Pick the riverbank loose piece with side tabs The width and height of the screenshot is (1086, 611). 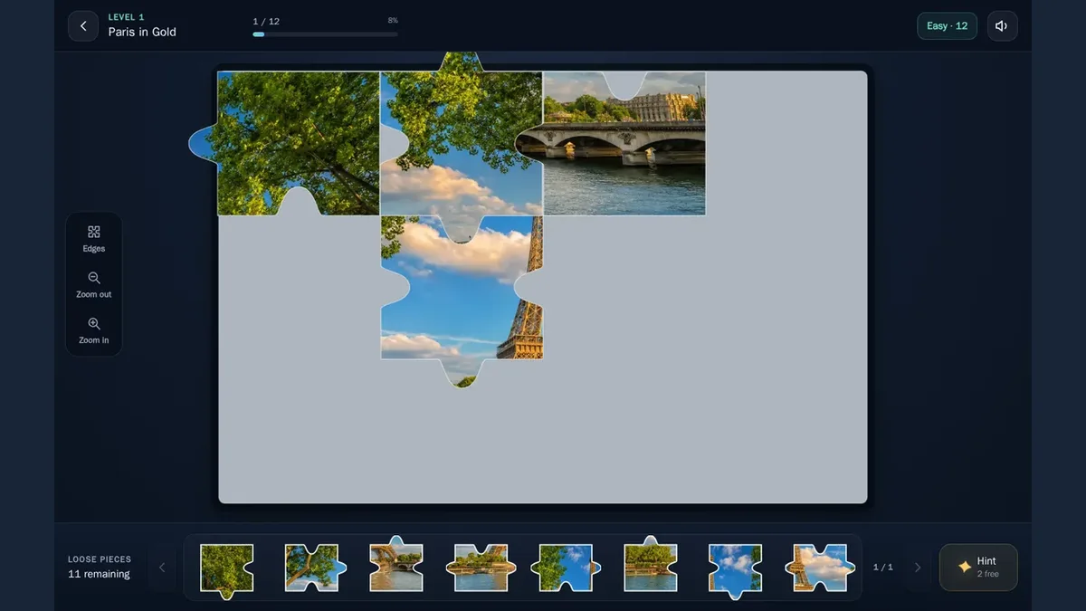point(481,568)
